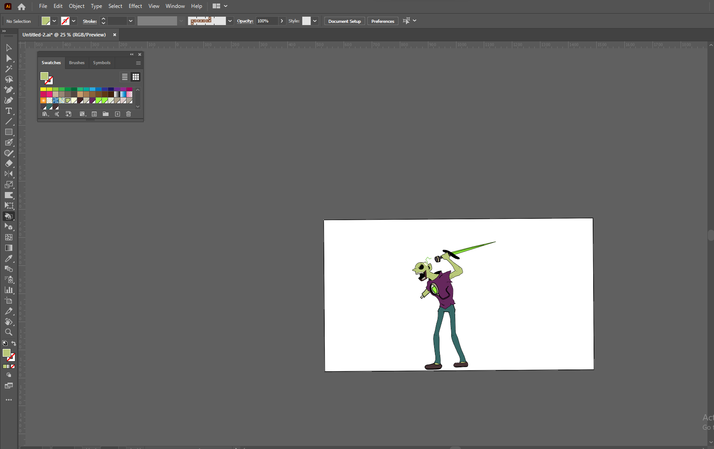Screen dimensions: 714x449
Task: Open the Object menu
Action: pos(76,6)
